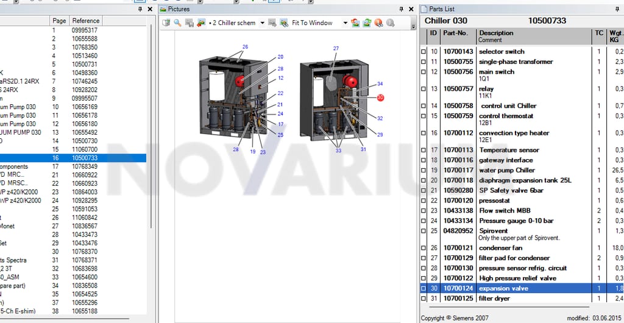624x323 pixels.
Task: Click the left panel horizontal scrollbar
Action: (x=66, y=319)
